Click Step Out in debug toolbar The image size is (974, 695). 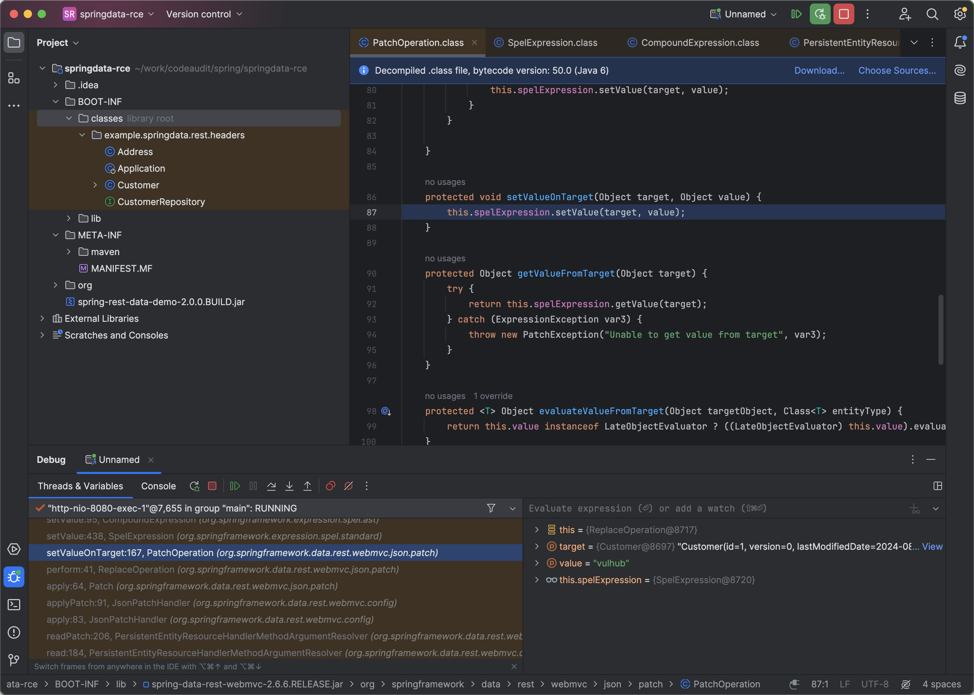tap(307, 486)
